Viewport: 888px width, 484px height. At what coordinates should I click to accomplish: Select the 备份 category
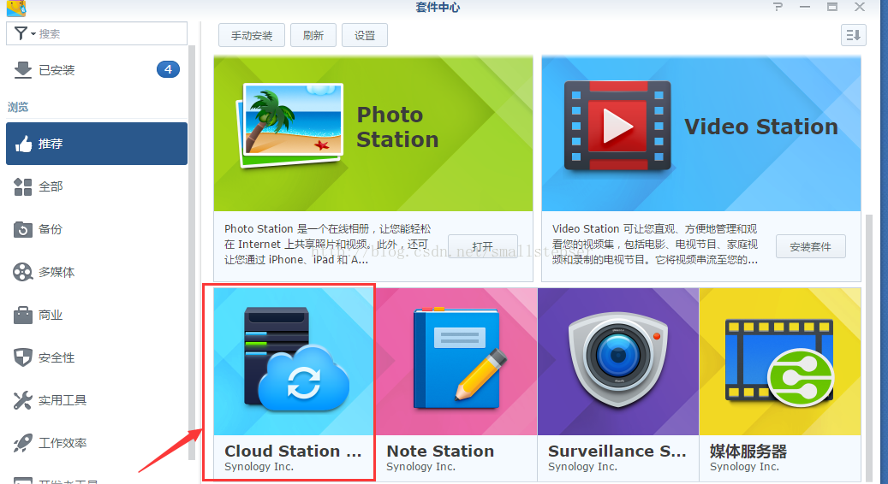click(x=97, y=229)
